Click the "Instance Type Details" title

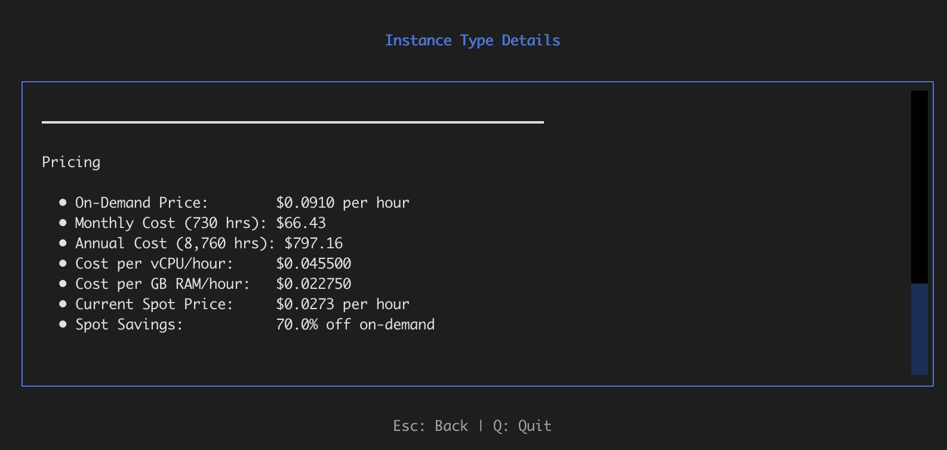click(472, 41)
